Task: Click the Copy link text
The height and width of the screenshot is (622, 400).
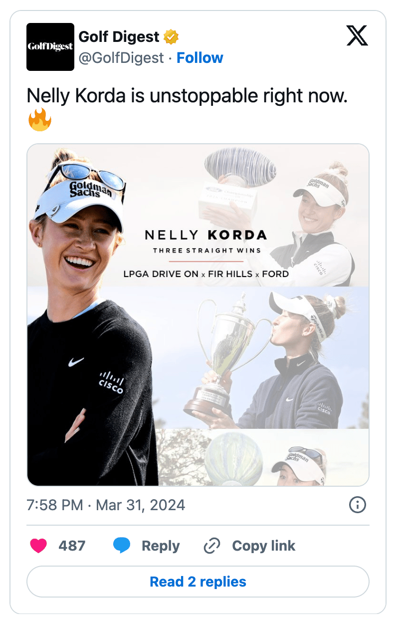Action: (264, 546)
